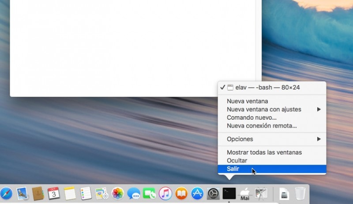Open Contacts address book in Dock
Image resolution: width=353 pixels, height=204 pixels.
(38, 193)
